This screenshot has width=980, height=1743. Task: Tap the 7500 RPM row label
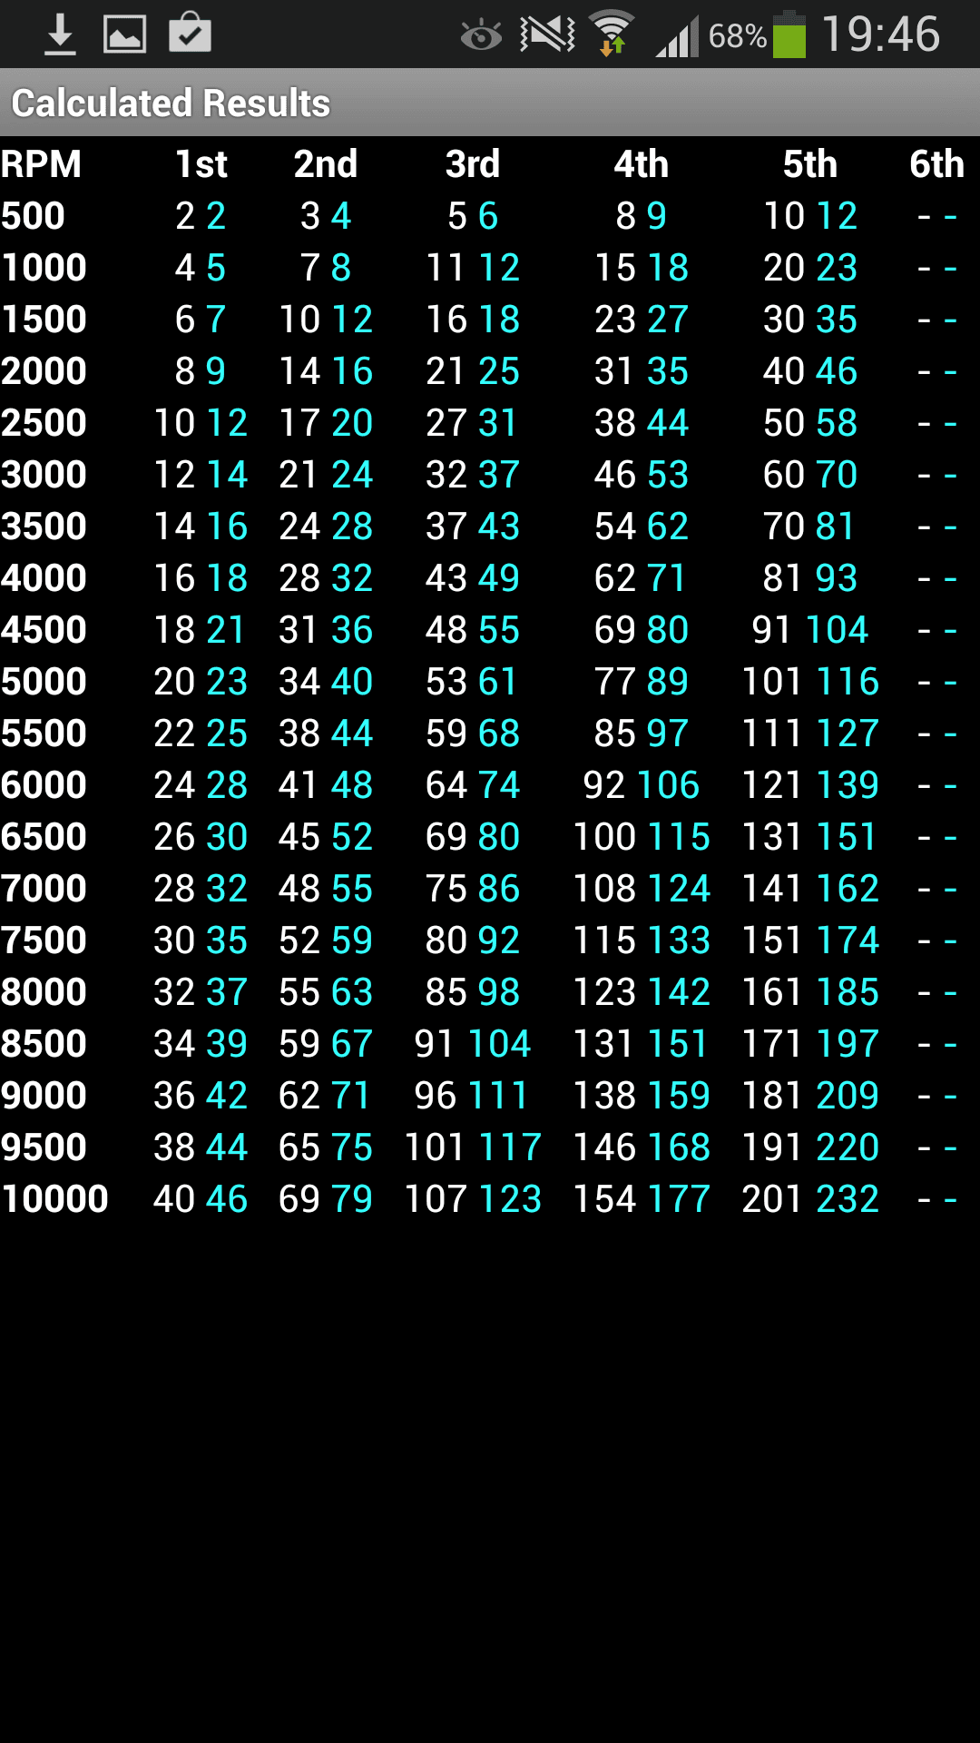click(44, 940)
